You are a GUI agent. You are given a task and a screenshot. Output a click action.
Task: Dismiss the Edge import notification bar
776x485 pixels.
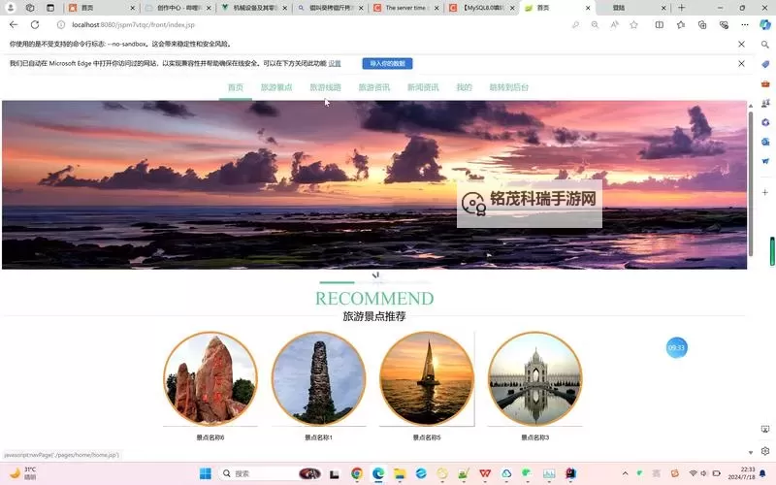coord(741,63)
